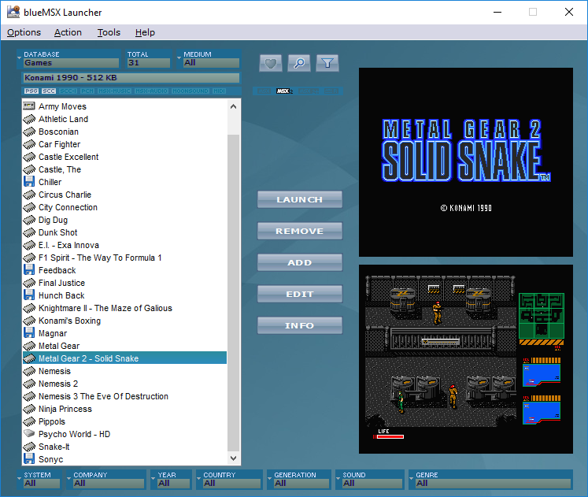Click the MSX-AUDIO sound indicator
Image resolution: width=588 pixels, height=497 pixels.
tap(151, 91)
